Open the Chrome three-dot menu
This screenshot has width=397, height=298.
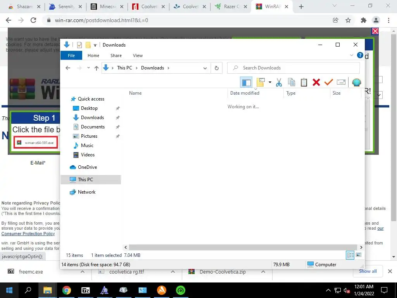(388, 20)
